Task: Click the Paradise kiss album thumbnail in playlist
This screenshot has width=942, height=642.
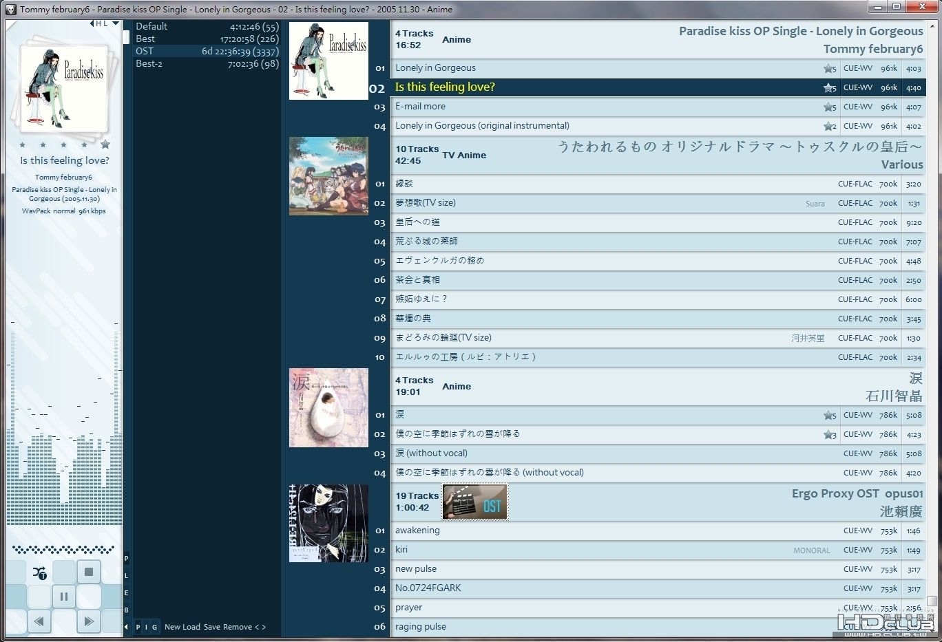Action: tap(328, 61)
